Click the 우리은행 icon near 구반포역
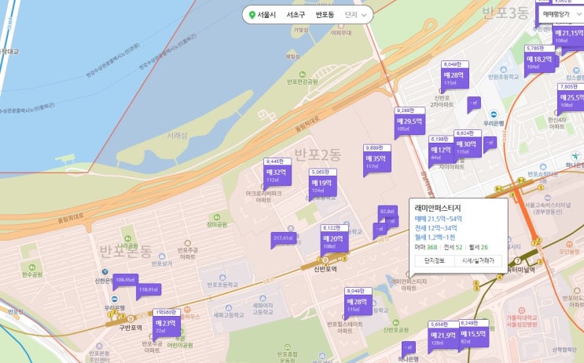This screenshot has height=363, width=584. click(115, 299)
